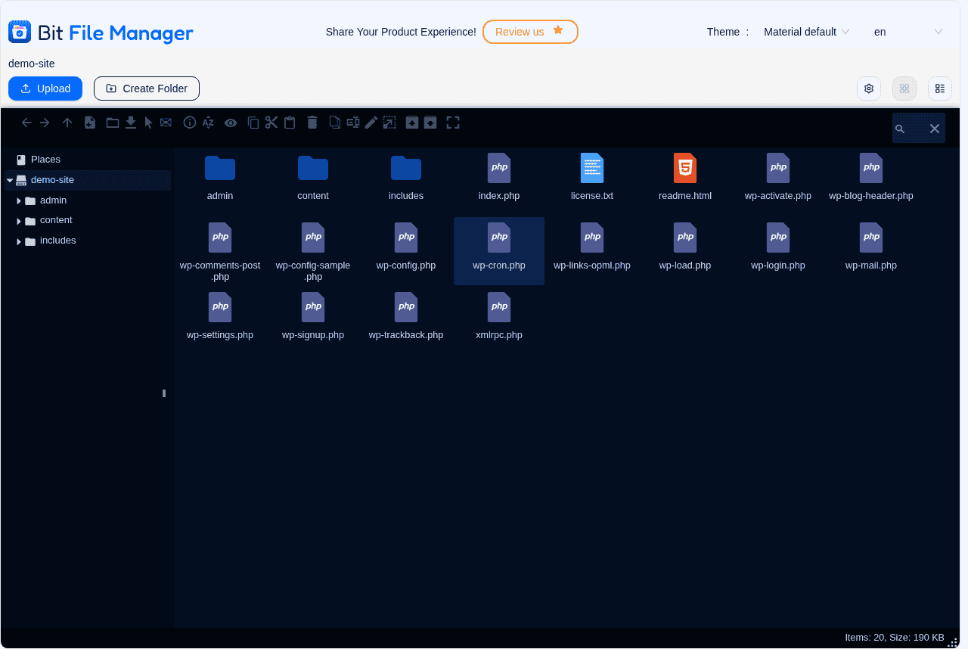Click the new folder toolbar icon
The image size is (968, 649).
point(113,123)
